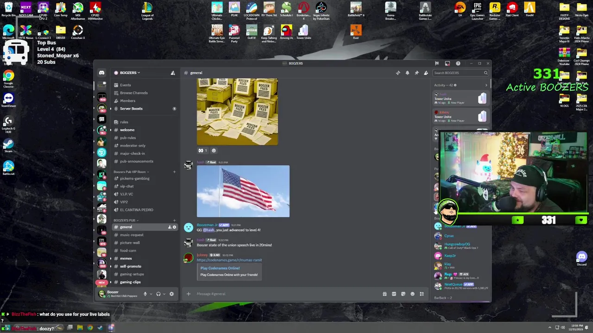
Task: Collapse the BOOZER'S PUB category
Action: click(126, 220)
